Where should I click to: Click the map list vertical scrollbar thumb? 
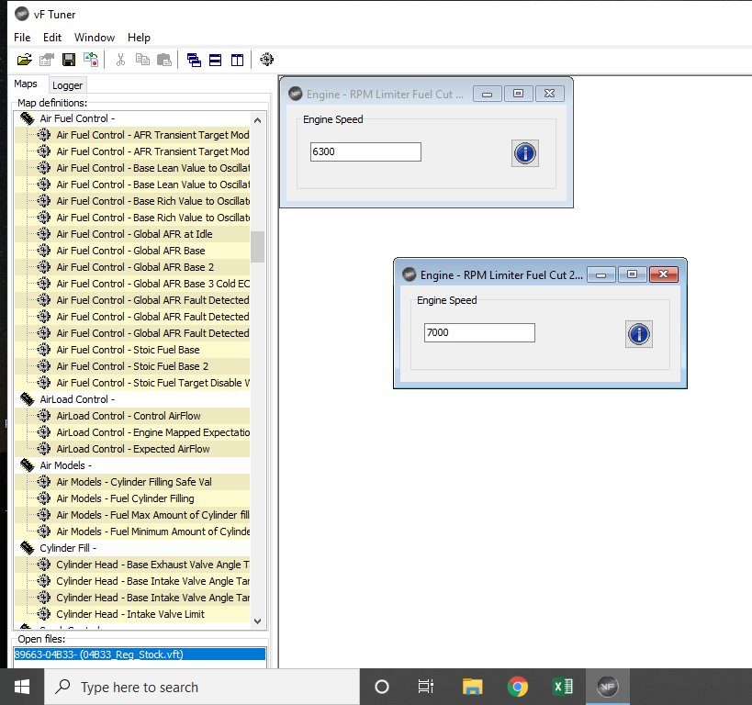[x=257, y=247]
